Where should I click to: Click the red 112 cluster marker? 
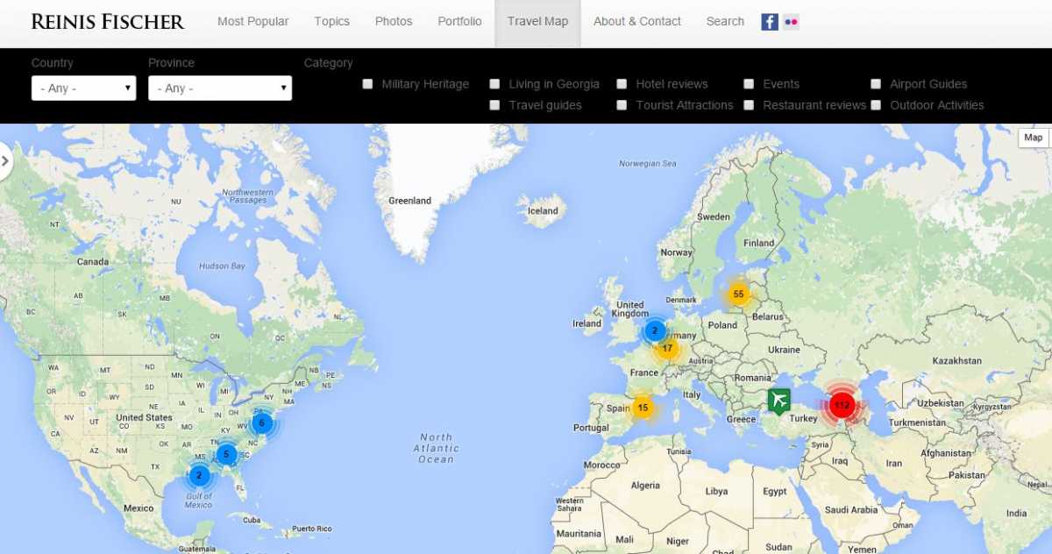(x=842, y=405)
